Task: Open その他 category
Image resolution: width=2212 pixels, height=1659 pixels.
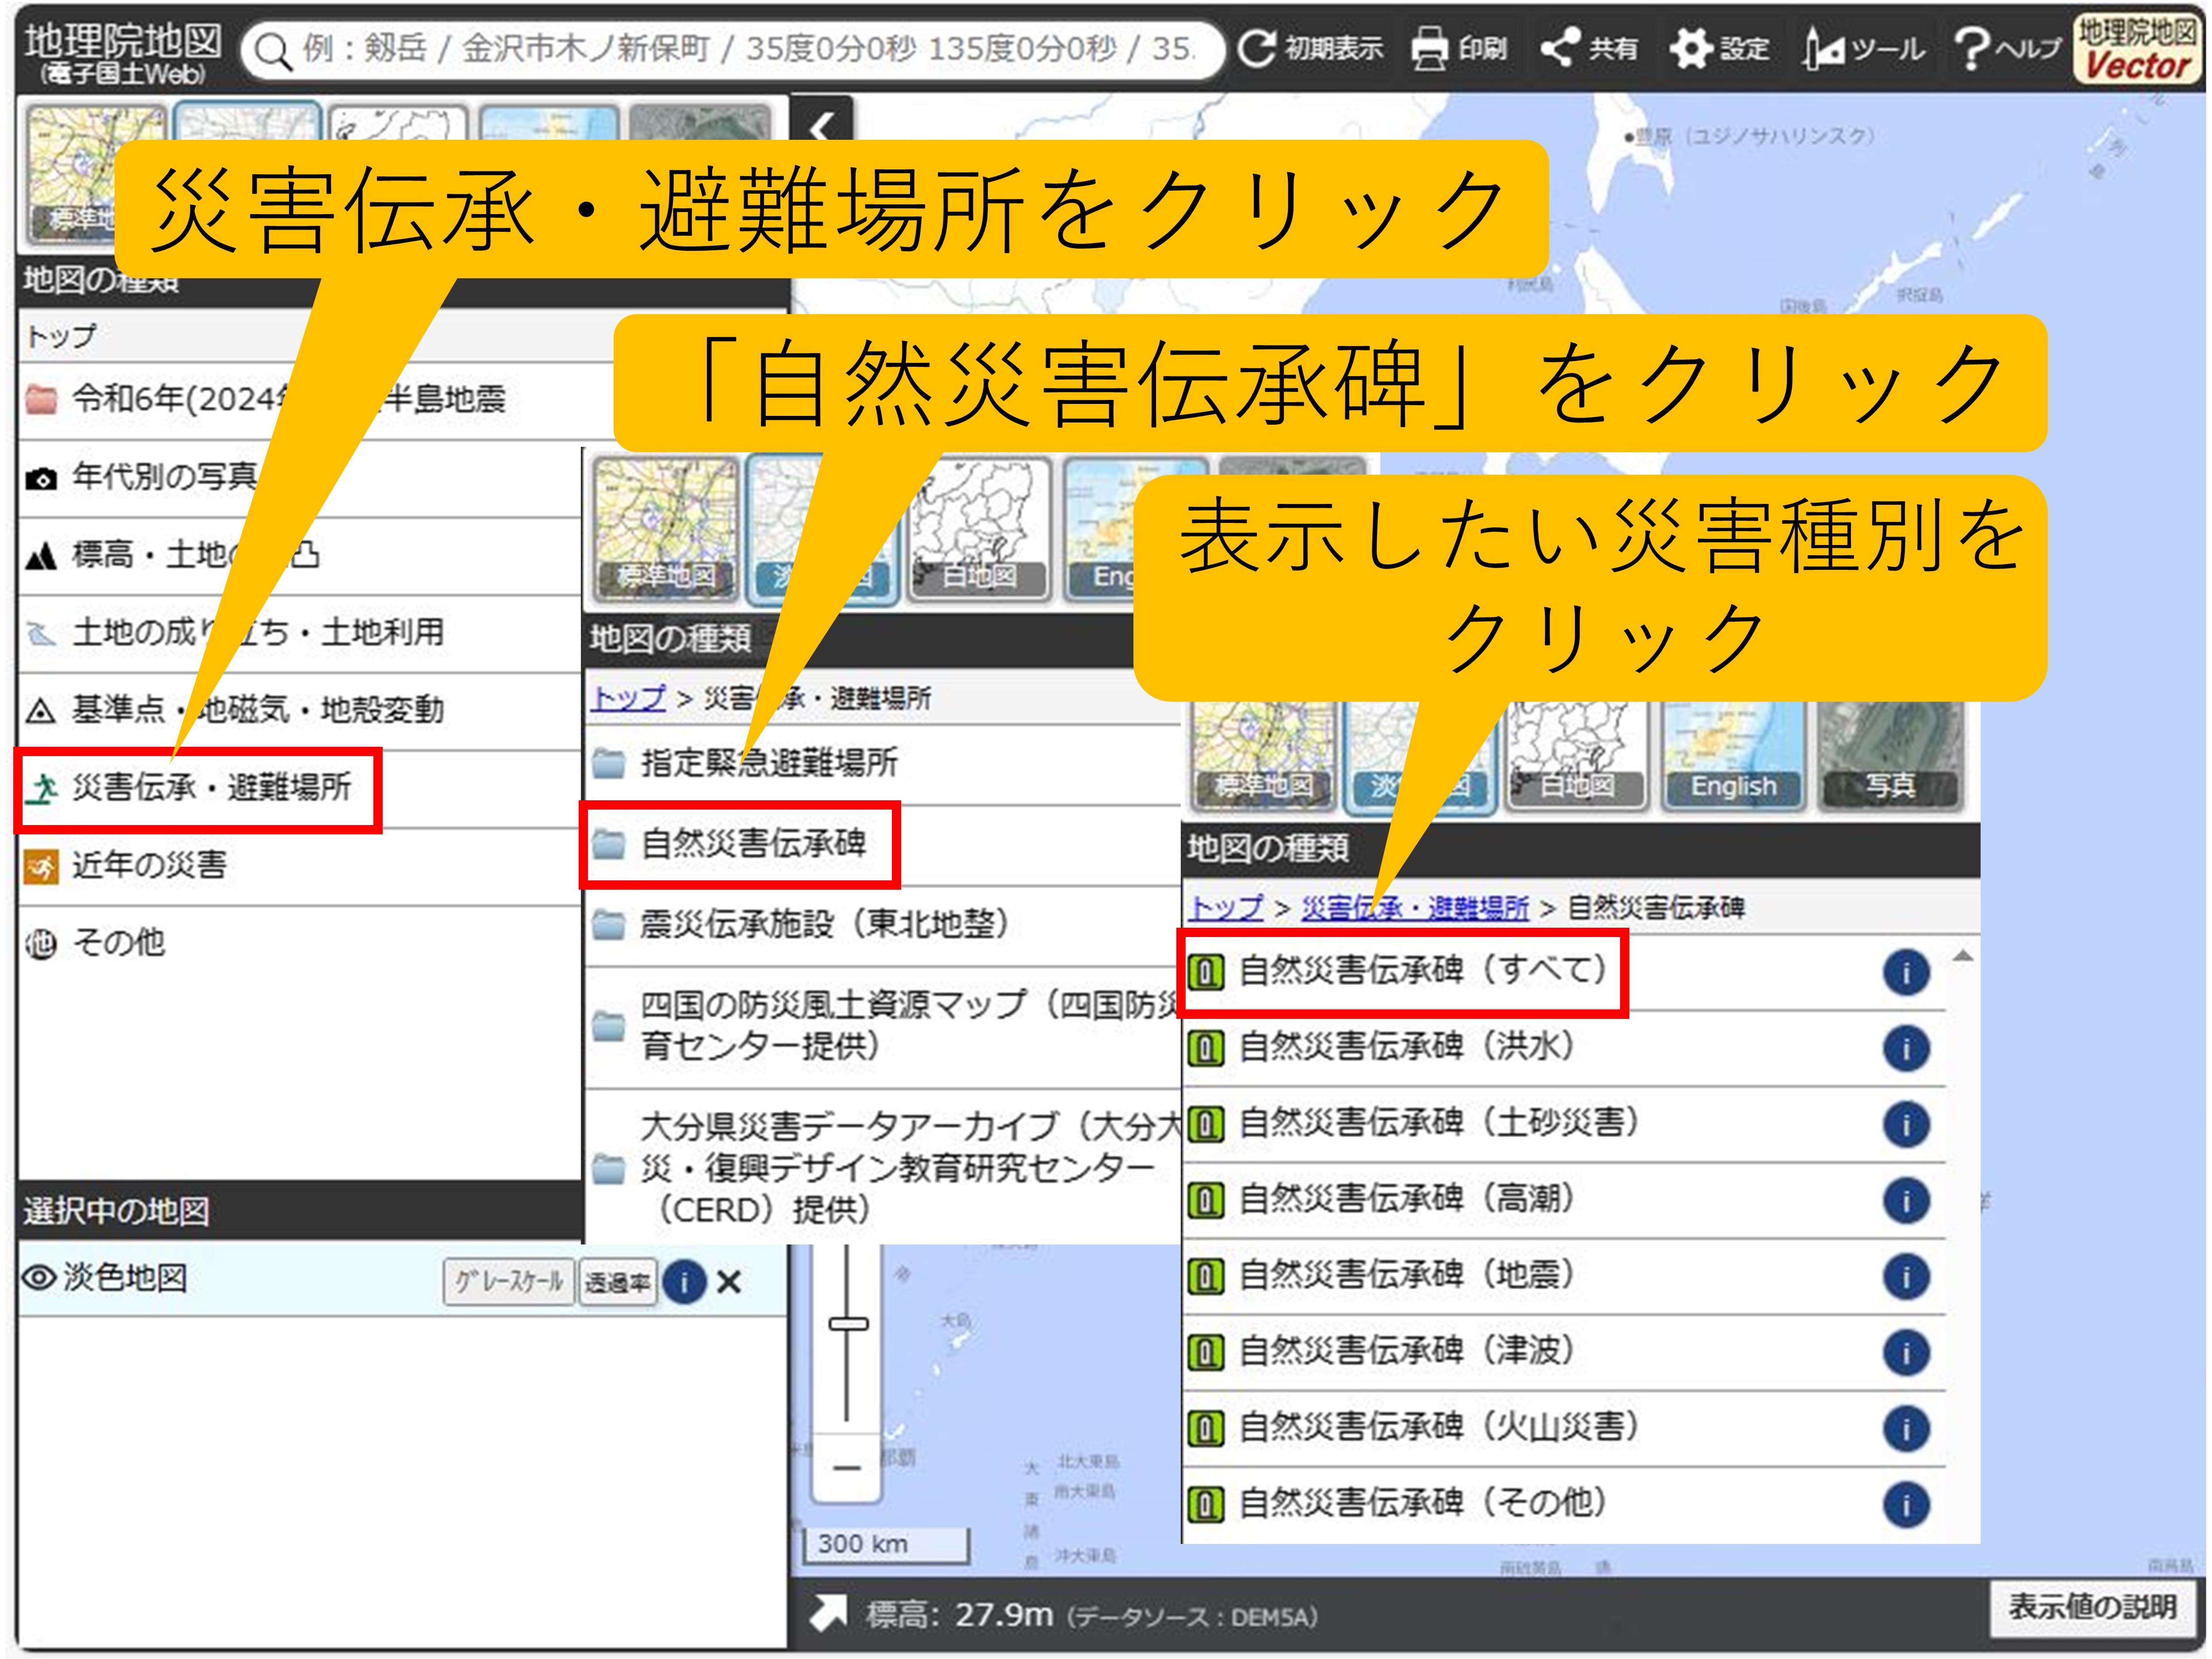Action: (x=300, y=943)
